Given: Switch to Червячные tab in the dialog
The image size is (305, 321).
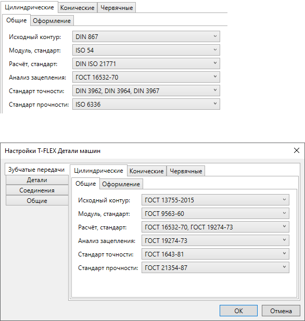Looking at the screenshot, I should click(186, 171).
